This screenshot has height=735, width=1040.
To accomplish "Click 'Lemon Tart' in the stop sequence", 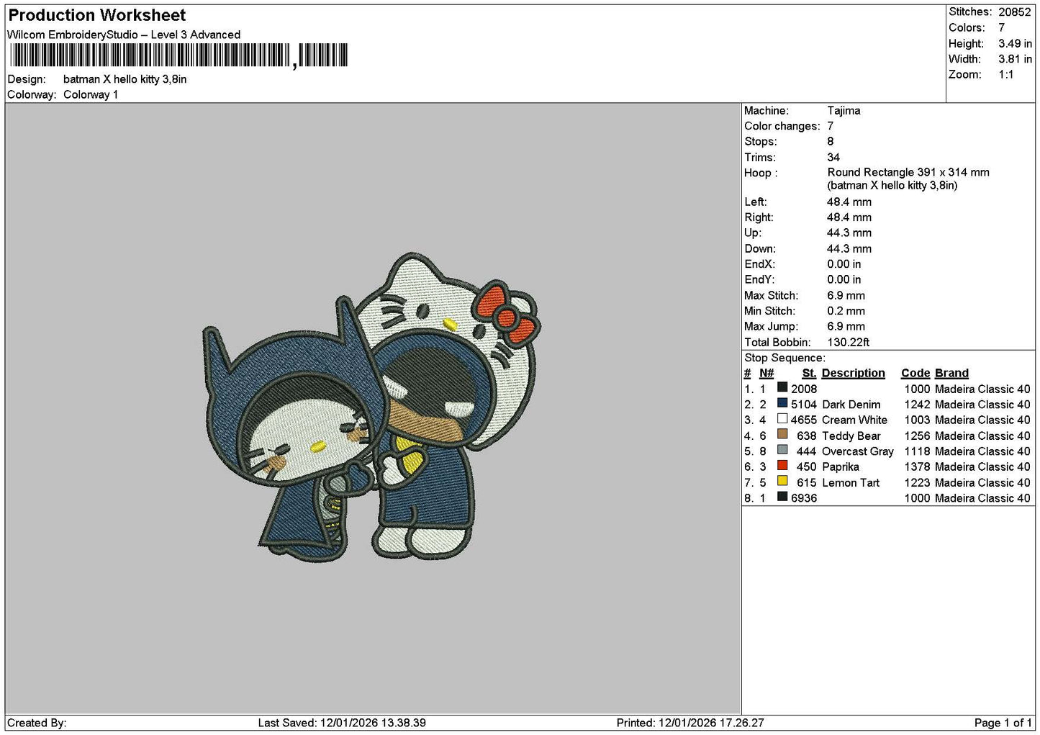I will (x=851, y=483).
